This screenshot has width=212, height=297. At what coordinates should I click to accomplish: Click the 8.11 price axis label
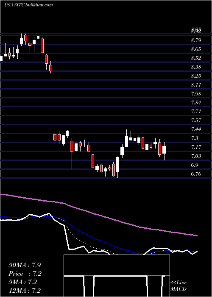[196, 85]
